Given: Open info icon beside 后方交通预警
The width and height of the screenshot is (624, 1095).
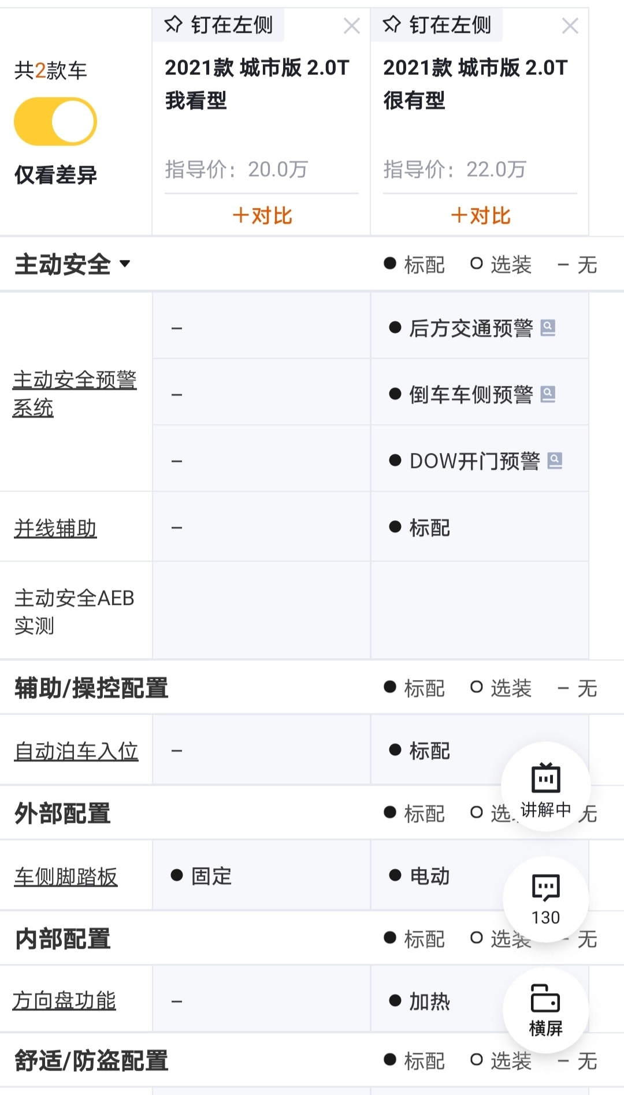Looking at the screenshot, I should [x=548, y=328].
